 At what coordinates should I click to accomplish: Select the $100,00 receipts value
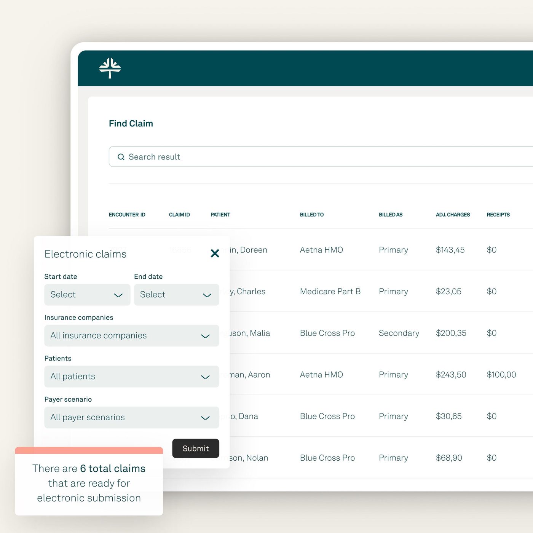[x=501, y=375]
